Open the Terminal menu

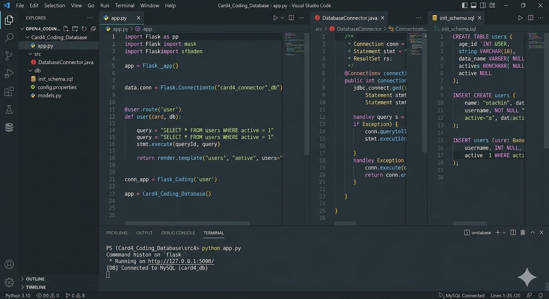point(125,5)
